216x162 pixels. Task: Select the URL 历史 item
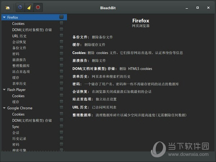click(19, 36)
